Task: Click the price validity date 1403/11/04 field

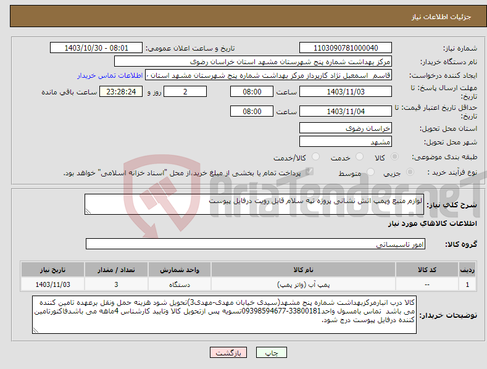Action: [346, 111]
